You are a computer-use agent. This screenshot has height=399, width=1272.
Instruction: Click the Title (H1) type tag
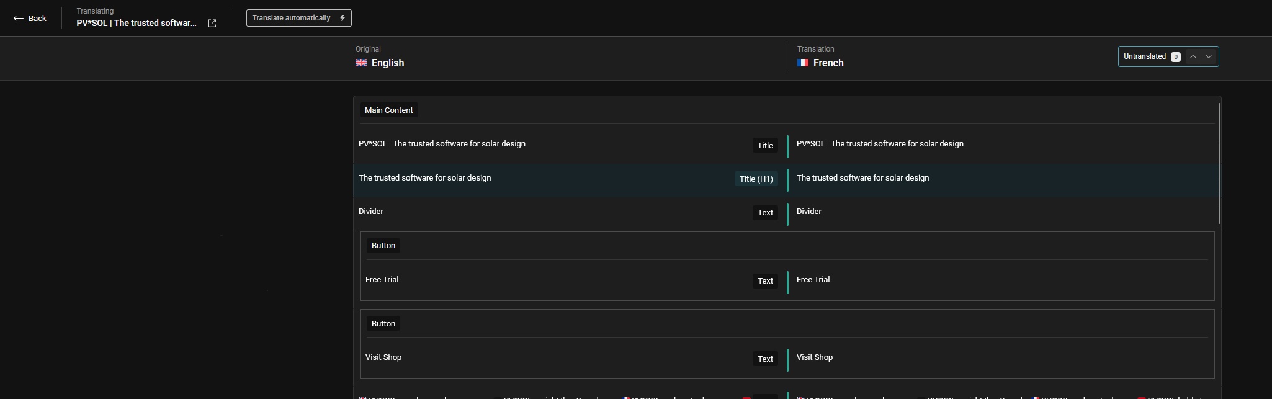point(756,179)
